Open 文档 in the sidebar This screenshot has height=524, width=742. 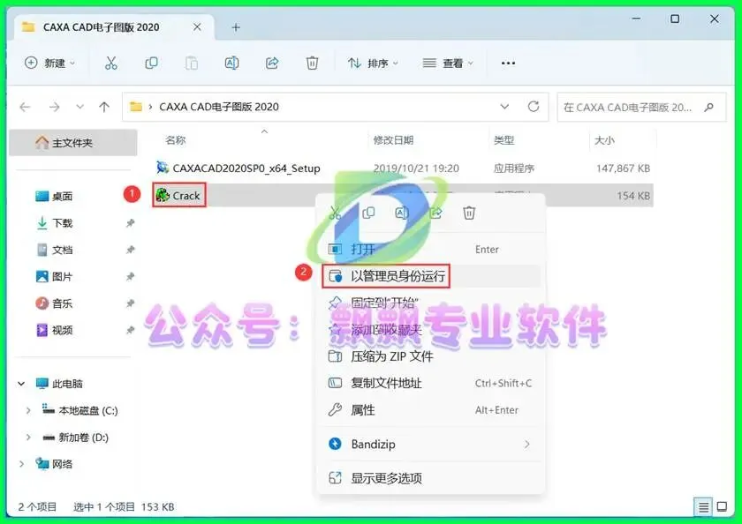[x=62, y=250]
